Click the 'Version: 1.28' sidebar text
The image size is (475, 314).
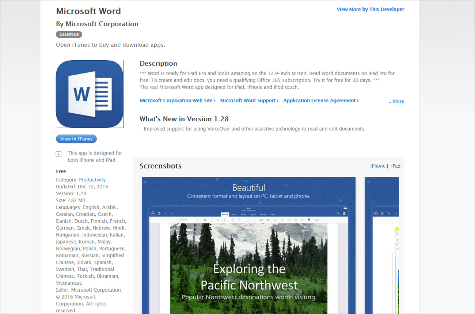71,194
